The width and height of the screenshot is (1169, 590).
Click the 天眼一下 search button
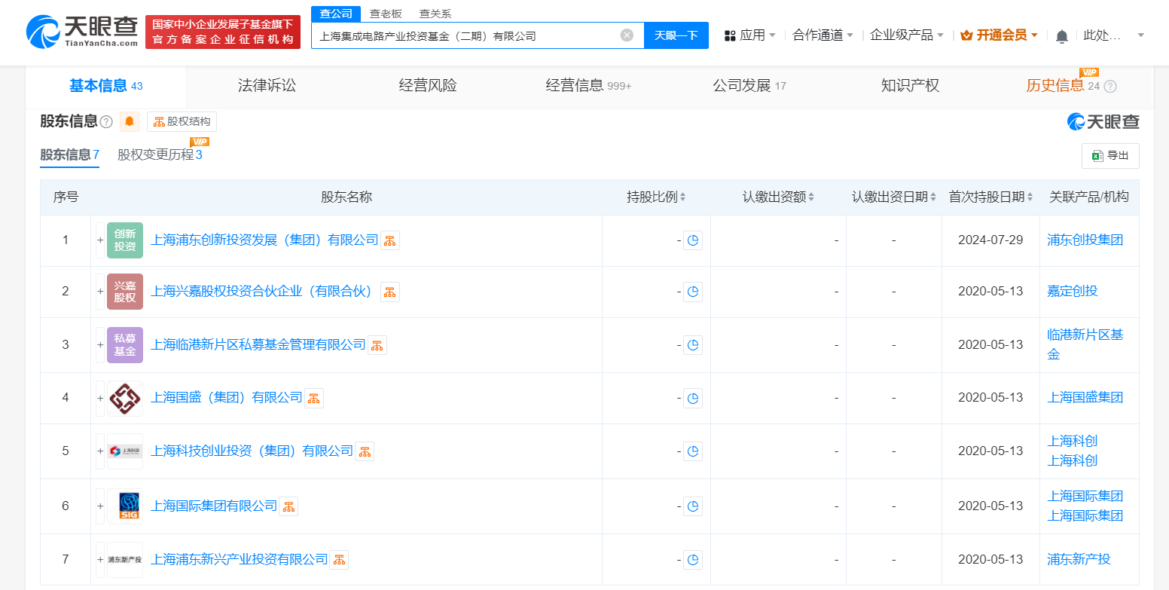coord(675,35)
